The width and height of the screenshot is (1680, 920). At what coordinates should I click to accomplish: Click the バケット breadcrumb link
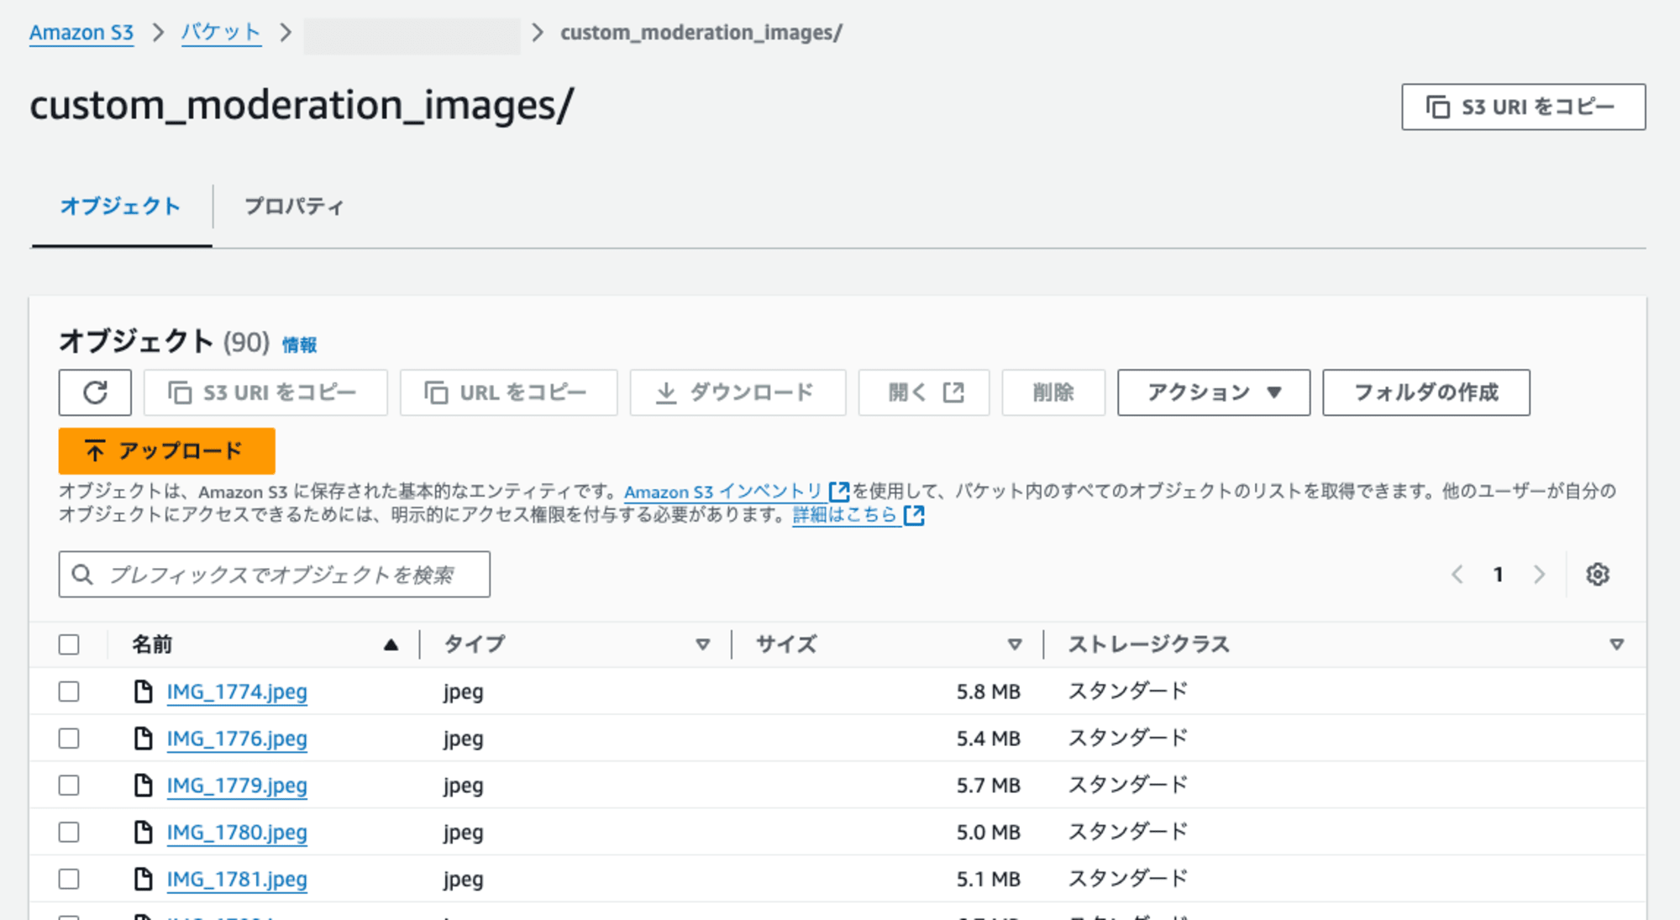click(221, 33)
